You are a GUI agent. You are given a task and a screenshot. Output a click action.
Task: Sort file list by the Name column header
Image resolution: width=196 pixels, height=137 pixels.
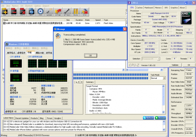click(x=34, y=20)
